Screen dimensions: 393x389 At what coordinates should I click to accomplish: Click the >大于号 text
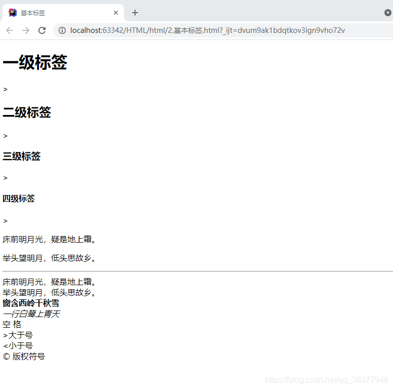coord(18,335)
